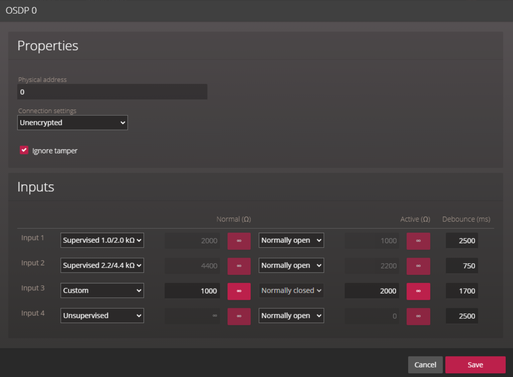The image size is (513, 377).
Task: Set Input 2 Active resistance to infinity
Action: click(418, 266)
